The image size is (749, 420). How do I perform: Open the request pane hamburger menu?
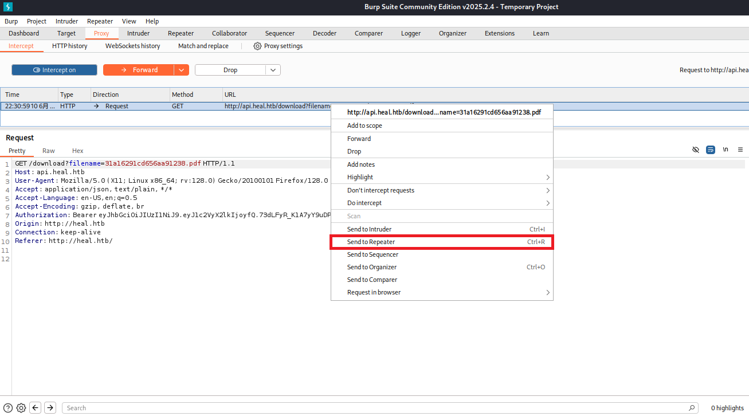coord(740,150)
